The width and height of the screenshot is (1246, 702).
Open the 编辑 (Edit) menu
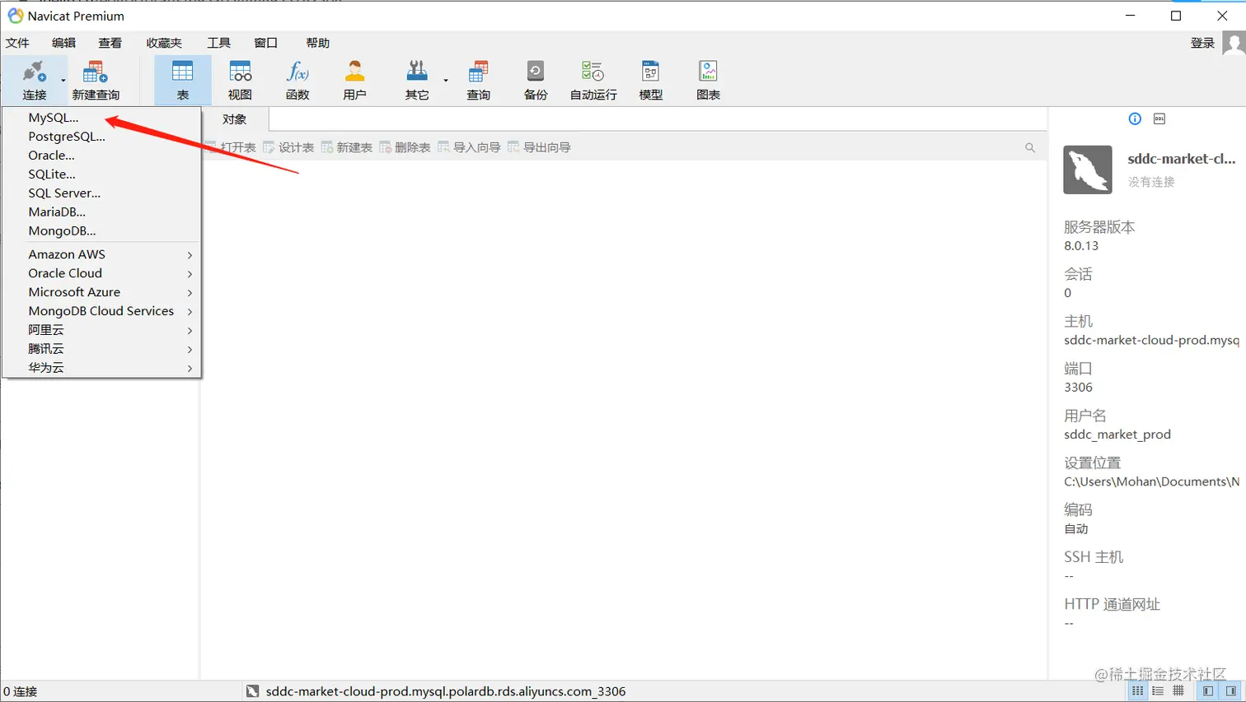point(63,43)
